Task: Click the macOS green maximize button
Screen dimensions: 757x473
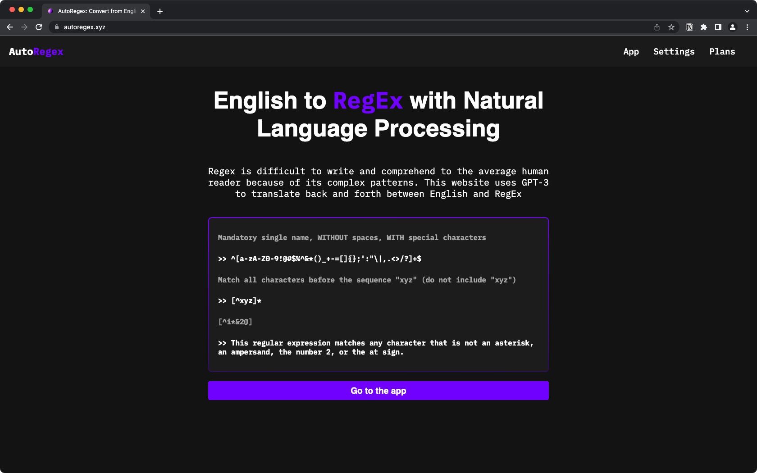Action: click(30, 9)
